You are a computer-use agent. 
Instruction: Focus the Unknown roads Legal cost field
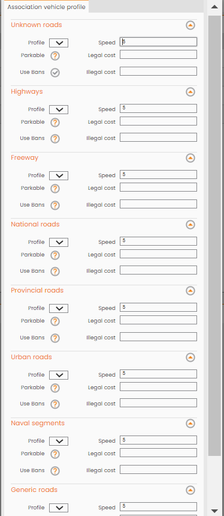[158, 55]
